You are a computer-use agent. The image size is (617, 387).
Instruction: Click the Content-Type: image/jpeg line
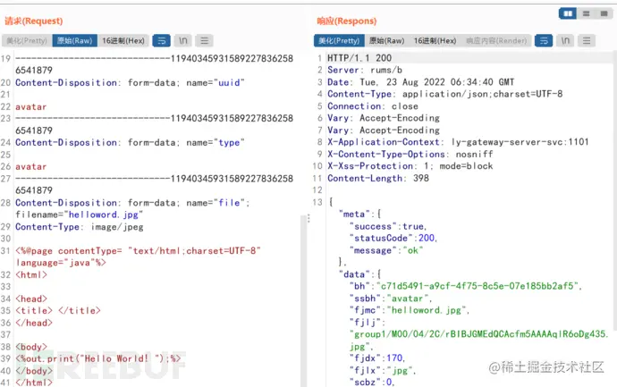click(x=79, y=227)
